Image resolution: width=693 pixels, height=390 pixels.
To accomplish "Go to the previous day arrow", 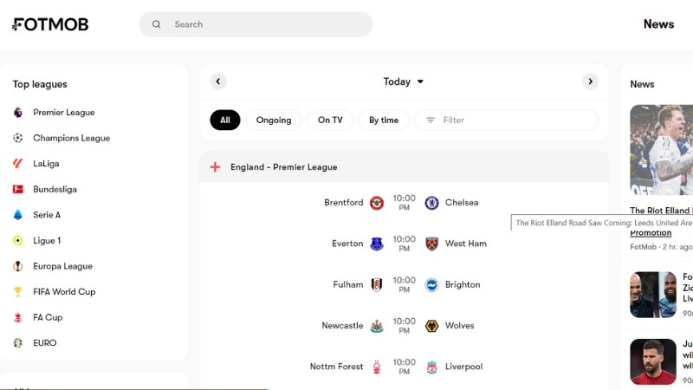I will [218, 81].
